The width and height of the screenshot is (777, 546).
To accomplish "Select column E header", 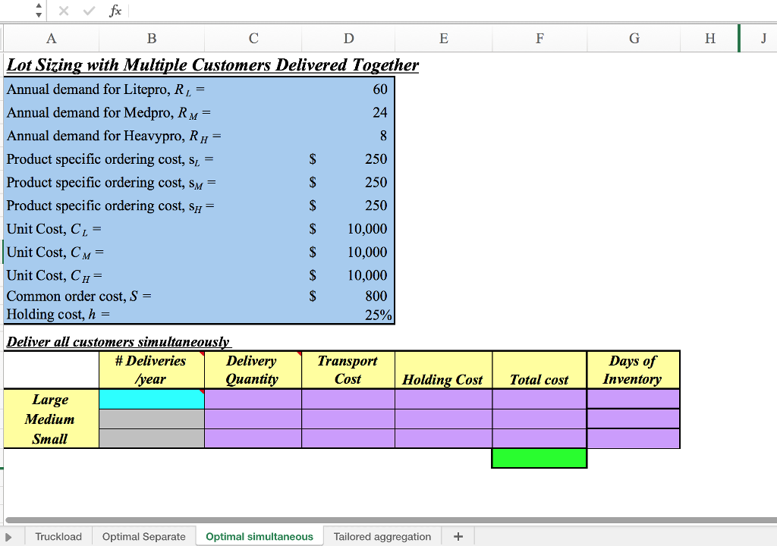I will coord(443,38).
